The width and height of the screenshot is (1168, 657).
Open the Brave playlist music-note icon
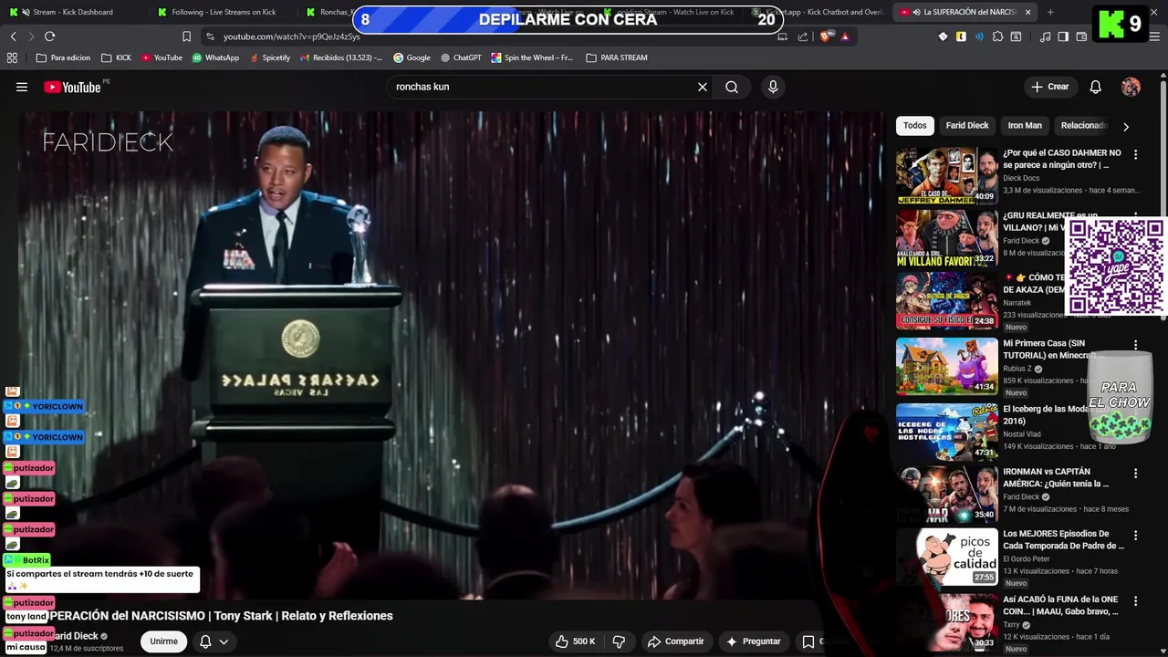[1046, 36]
